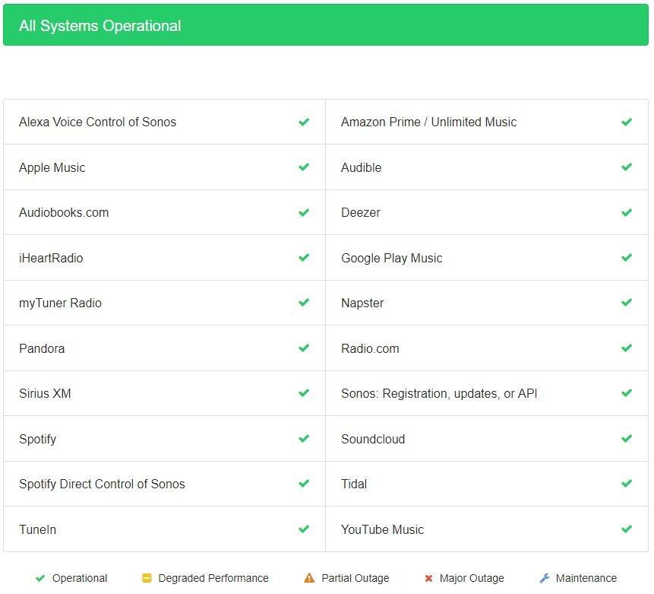Viewport: 654px width, 594px height.
Task: Click the status checkmark for YouTube Music
Action: (627, 529)
